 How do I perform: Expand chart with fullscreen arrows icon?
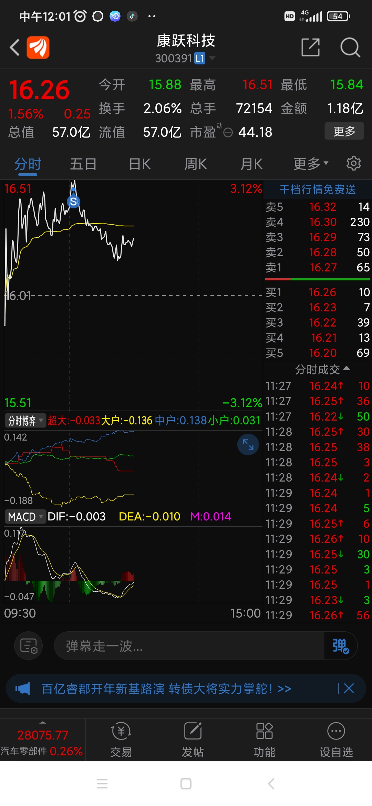(248, 445)
